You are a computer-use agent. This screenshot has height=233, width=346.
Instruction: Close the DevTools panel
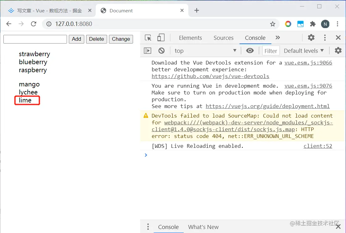pos(338,38)
